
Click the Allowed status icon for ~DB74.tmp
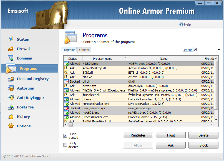pyautogui.click(x=66, y=64)
